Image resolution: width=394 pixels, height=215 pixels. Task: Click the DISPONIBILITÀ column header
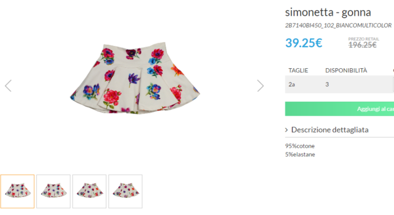(346, 70)
